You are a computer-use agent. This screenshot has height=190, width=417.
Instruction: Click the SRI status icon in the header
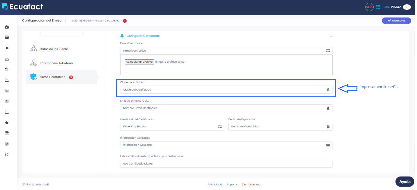click(369, 6)
